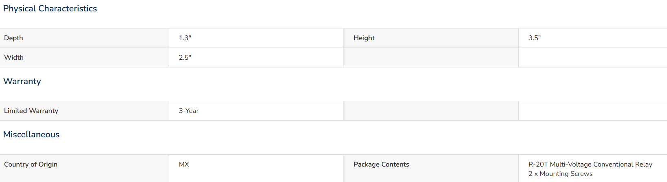Click the Width label cell
Viewport: 667px width, 182px height.
[x=84, y=58]
